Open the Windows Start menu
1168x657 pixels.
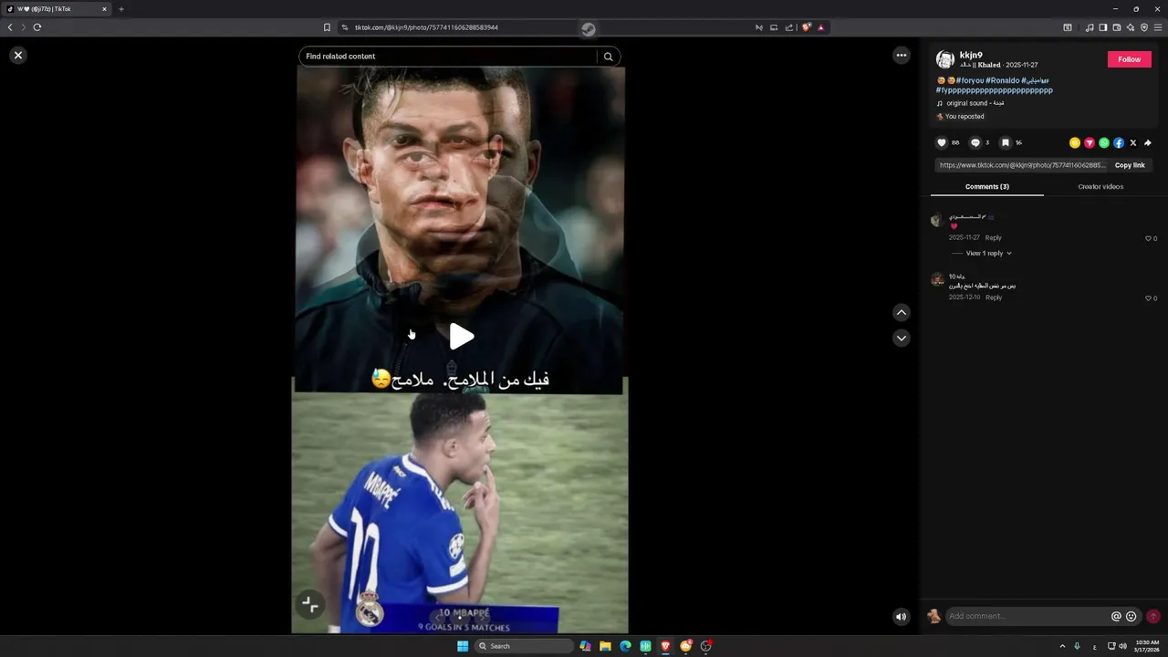pyautogui.click(x=463, y=646)
